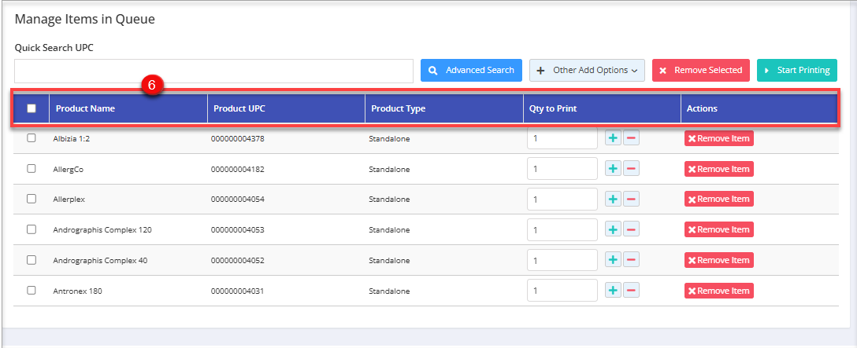Select the Antronex 180 row checkbox

click(32, 291)
